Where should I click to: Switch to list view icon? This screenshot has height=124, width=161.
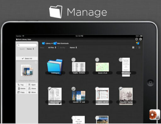tap(139, 47)
